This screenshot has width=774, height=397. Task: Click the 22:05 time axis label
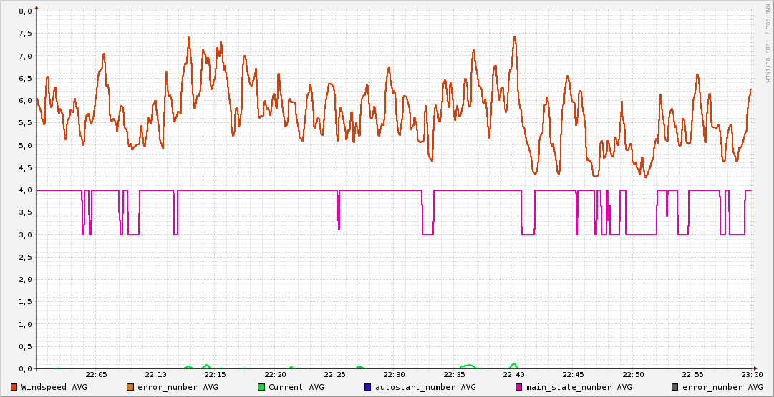pos(96,374)
